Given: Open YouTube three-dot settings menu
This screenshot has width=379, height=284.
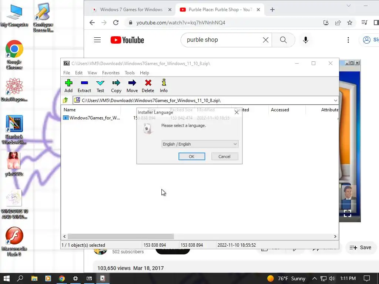Looking at the screenshot, I should (x=348, y=40).
